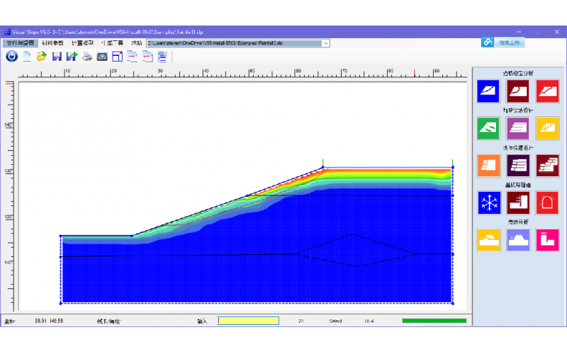
Task: Click the printer icon in the toolbar
Action: coord(86,57)
